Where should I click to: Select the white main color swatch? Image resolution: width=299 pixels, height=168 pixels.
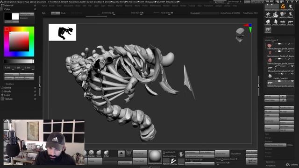click(15, 16)
